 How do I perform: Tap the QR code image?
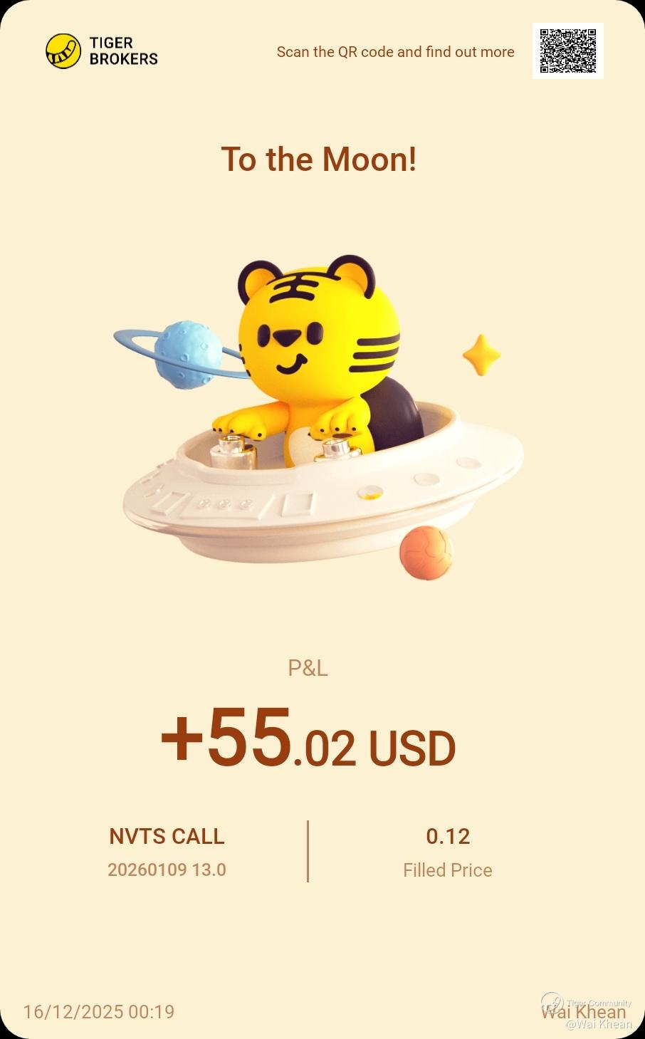point(568,51)
